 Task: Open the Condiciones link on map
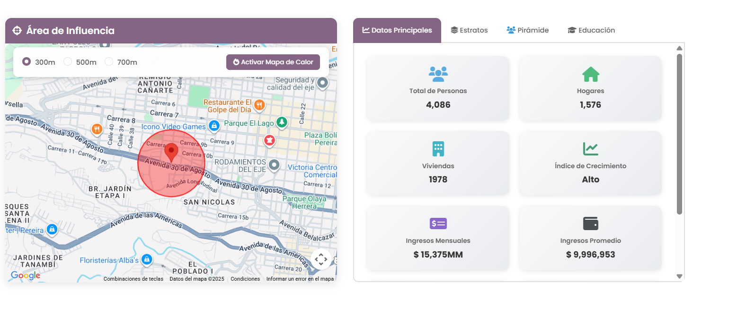pyautogui.click(x=245, y=279)
